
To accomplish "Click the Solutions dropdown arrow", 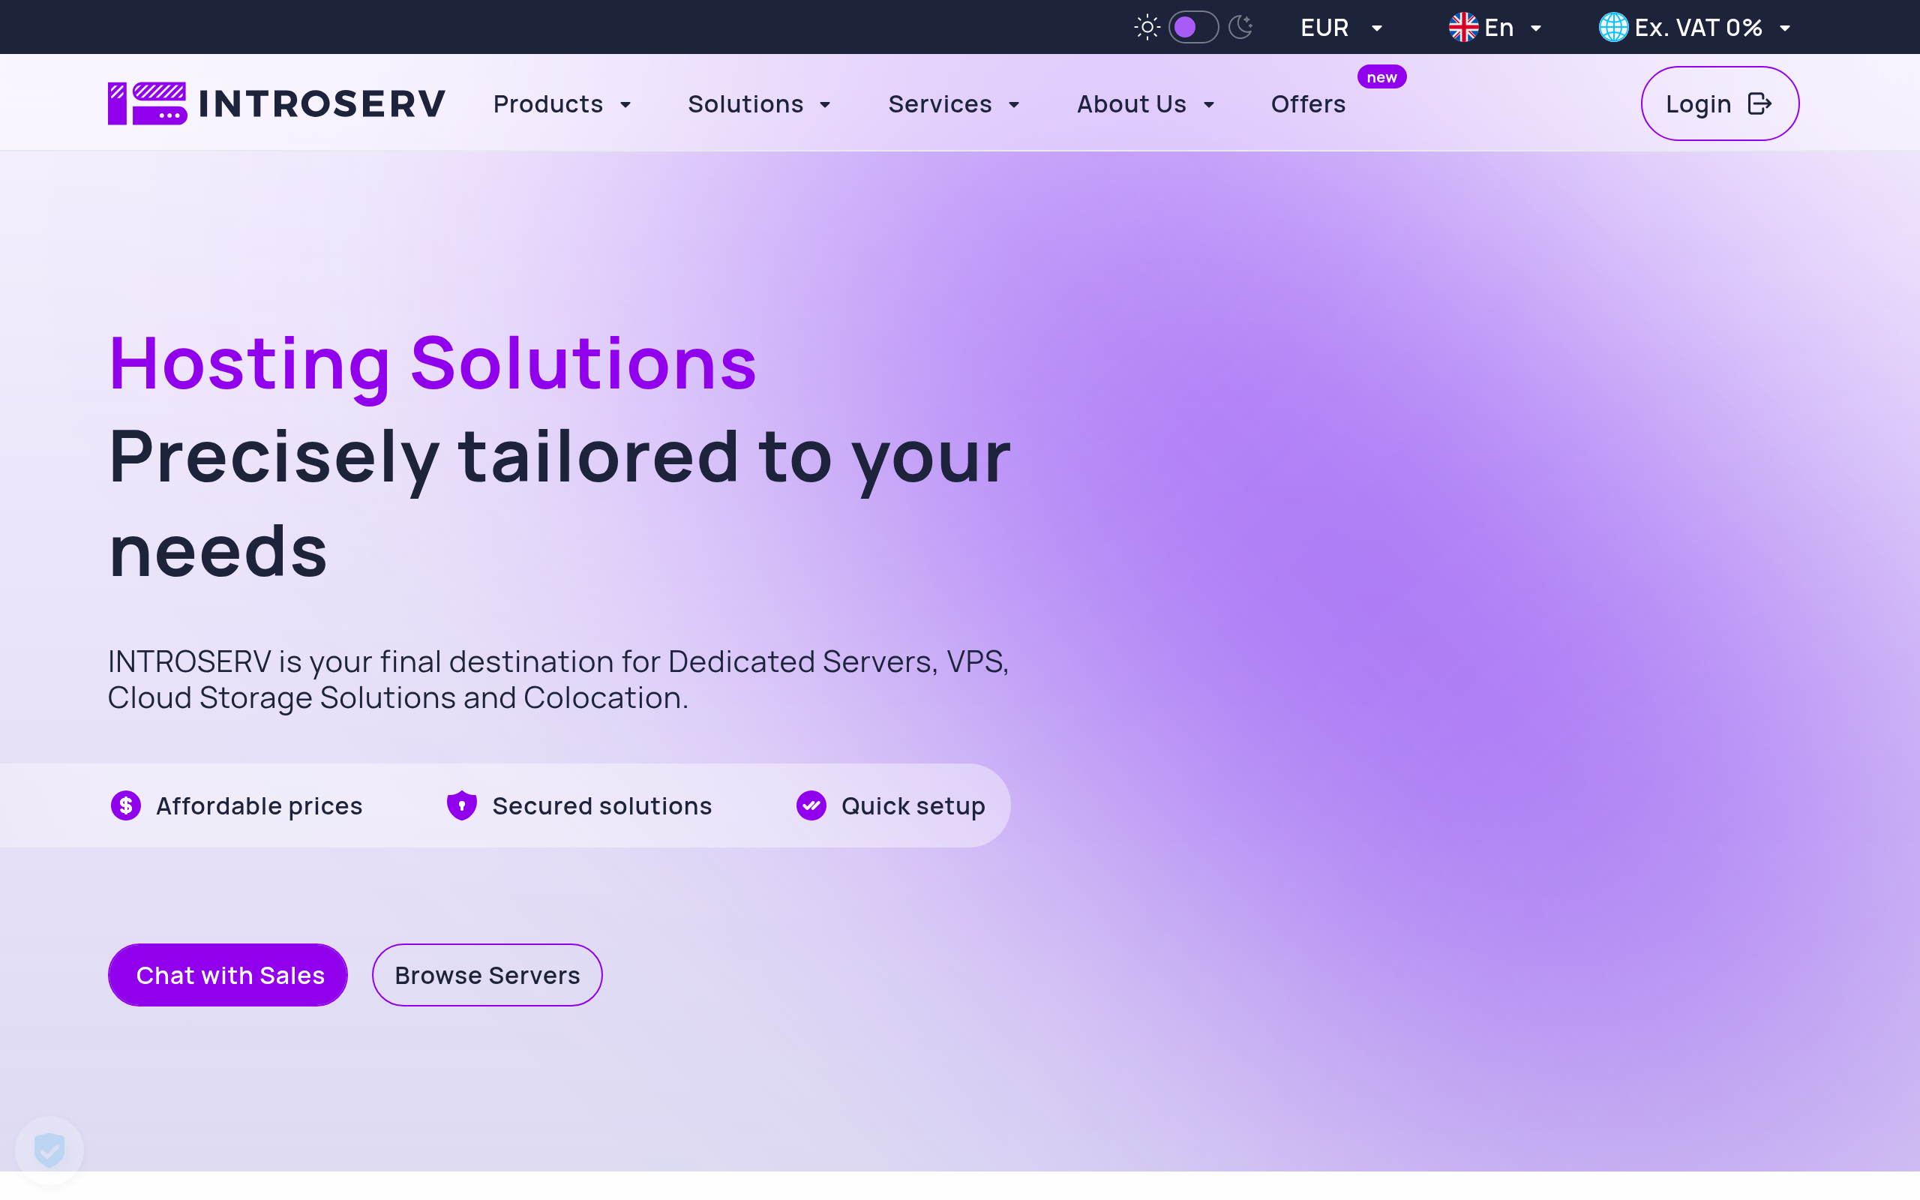I will pyautogui.click(x=824, y=105).
